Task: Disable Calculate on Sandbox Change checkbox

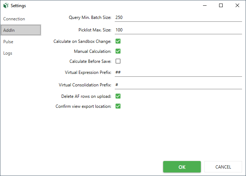Action: (x=118, y=41)
